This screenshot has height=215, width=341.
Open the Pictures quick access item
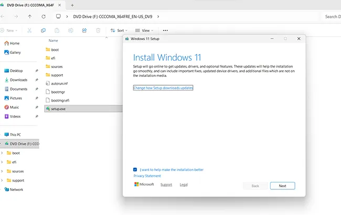tap(13, 98)
